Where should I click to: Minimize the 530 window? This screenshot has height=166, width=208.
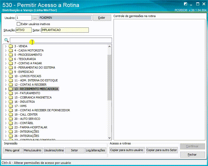[x=191, y=5]
